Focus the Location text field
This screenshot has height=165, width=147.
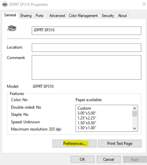click(87, 47)
